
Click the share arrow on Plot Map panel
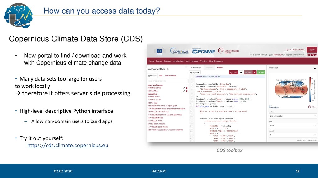tap(315, 68)
